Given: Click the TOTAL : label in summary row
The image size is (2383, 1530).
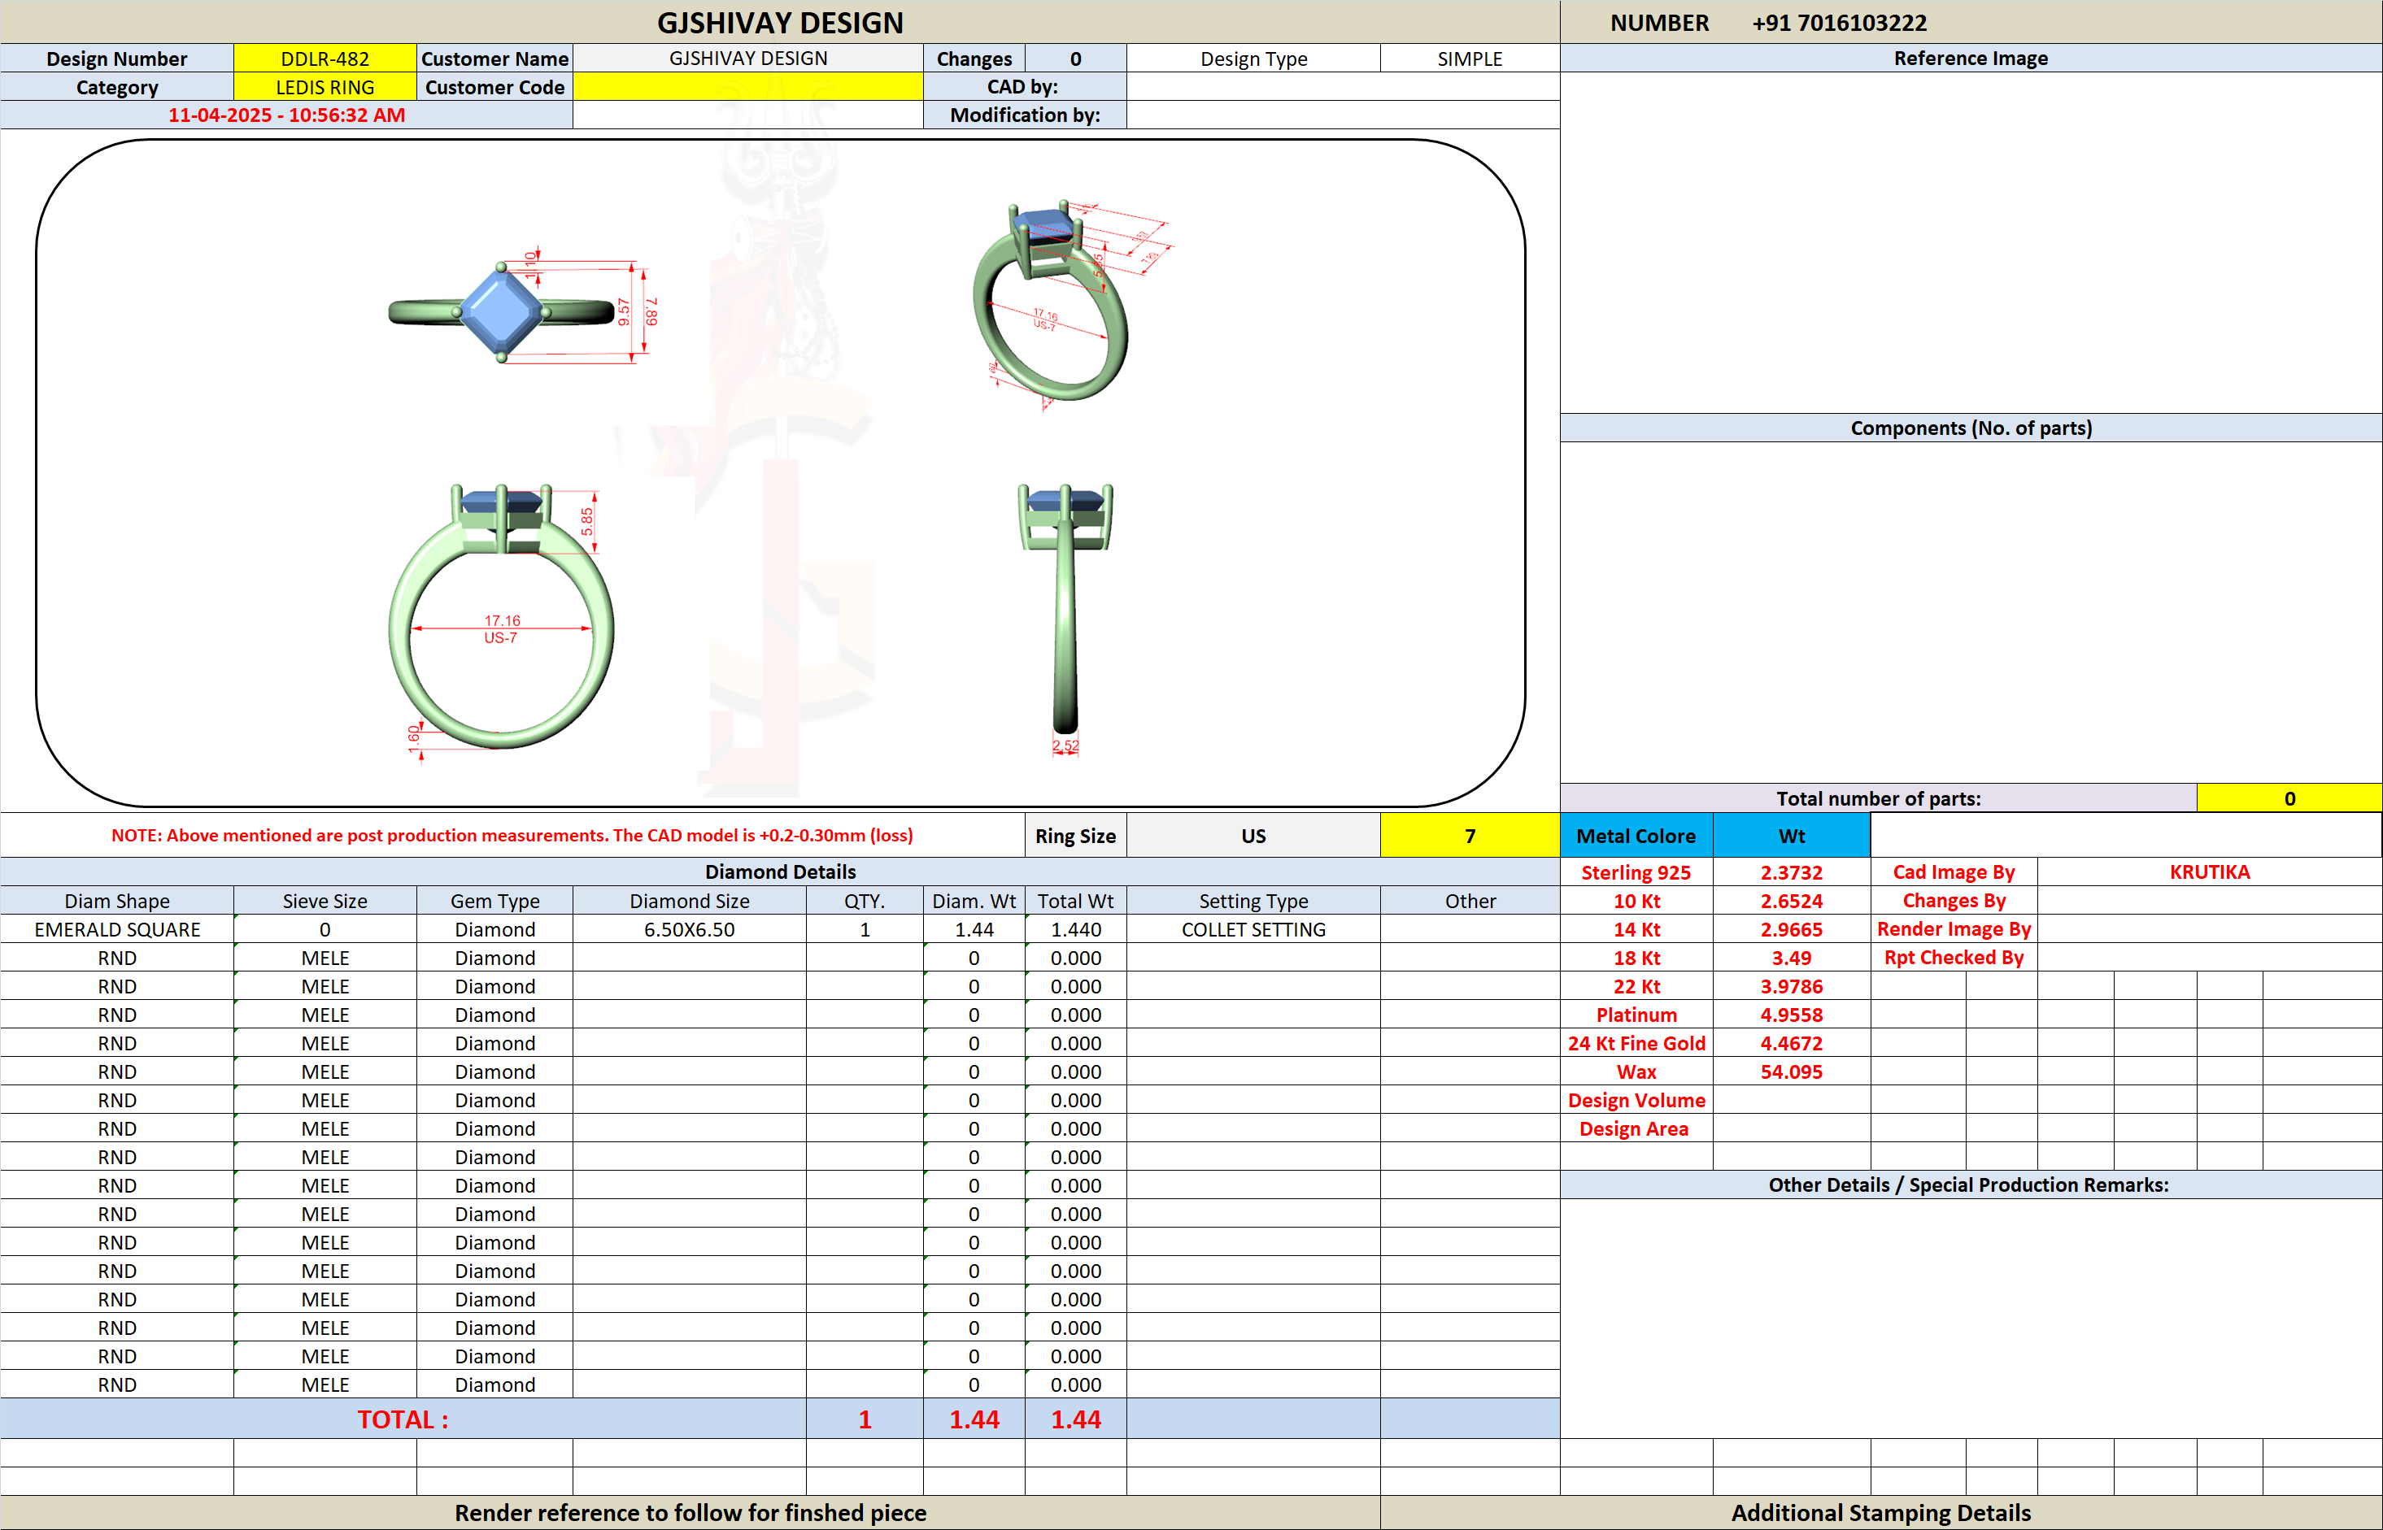Looking at the screenshot, I should (403, 1419).
